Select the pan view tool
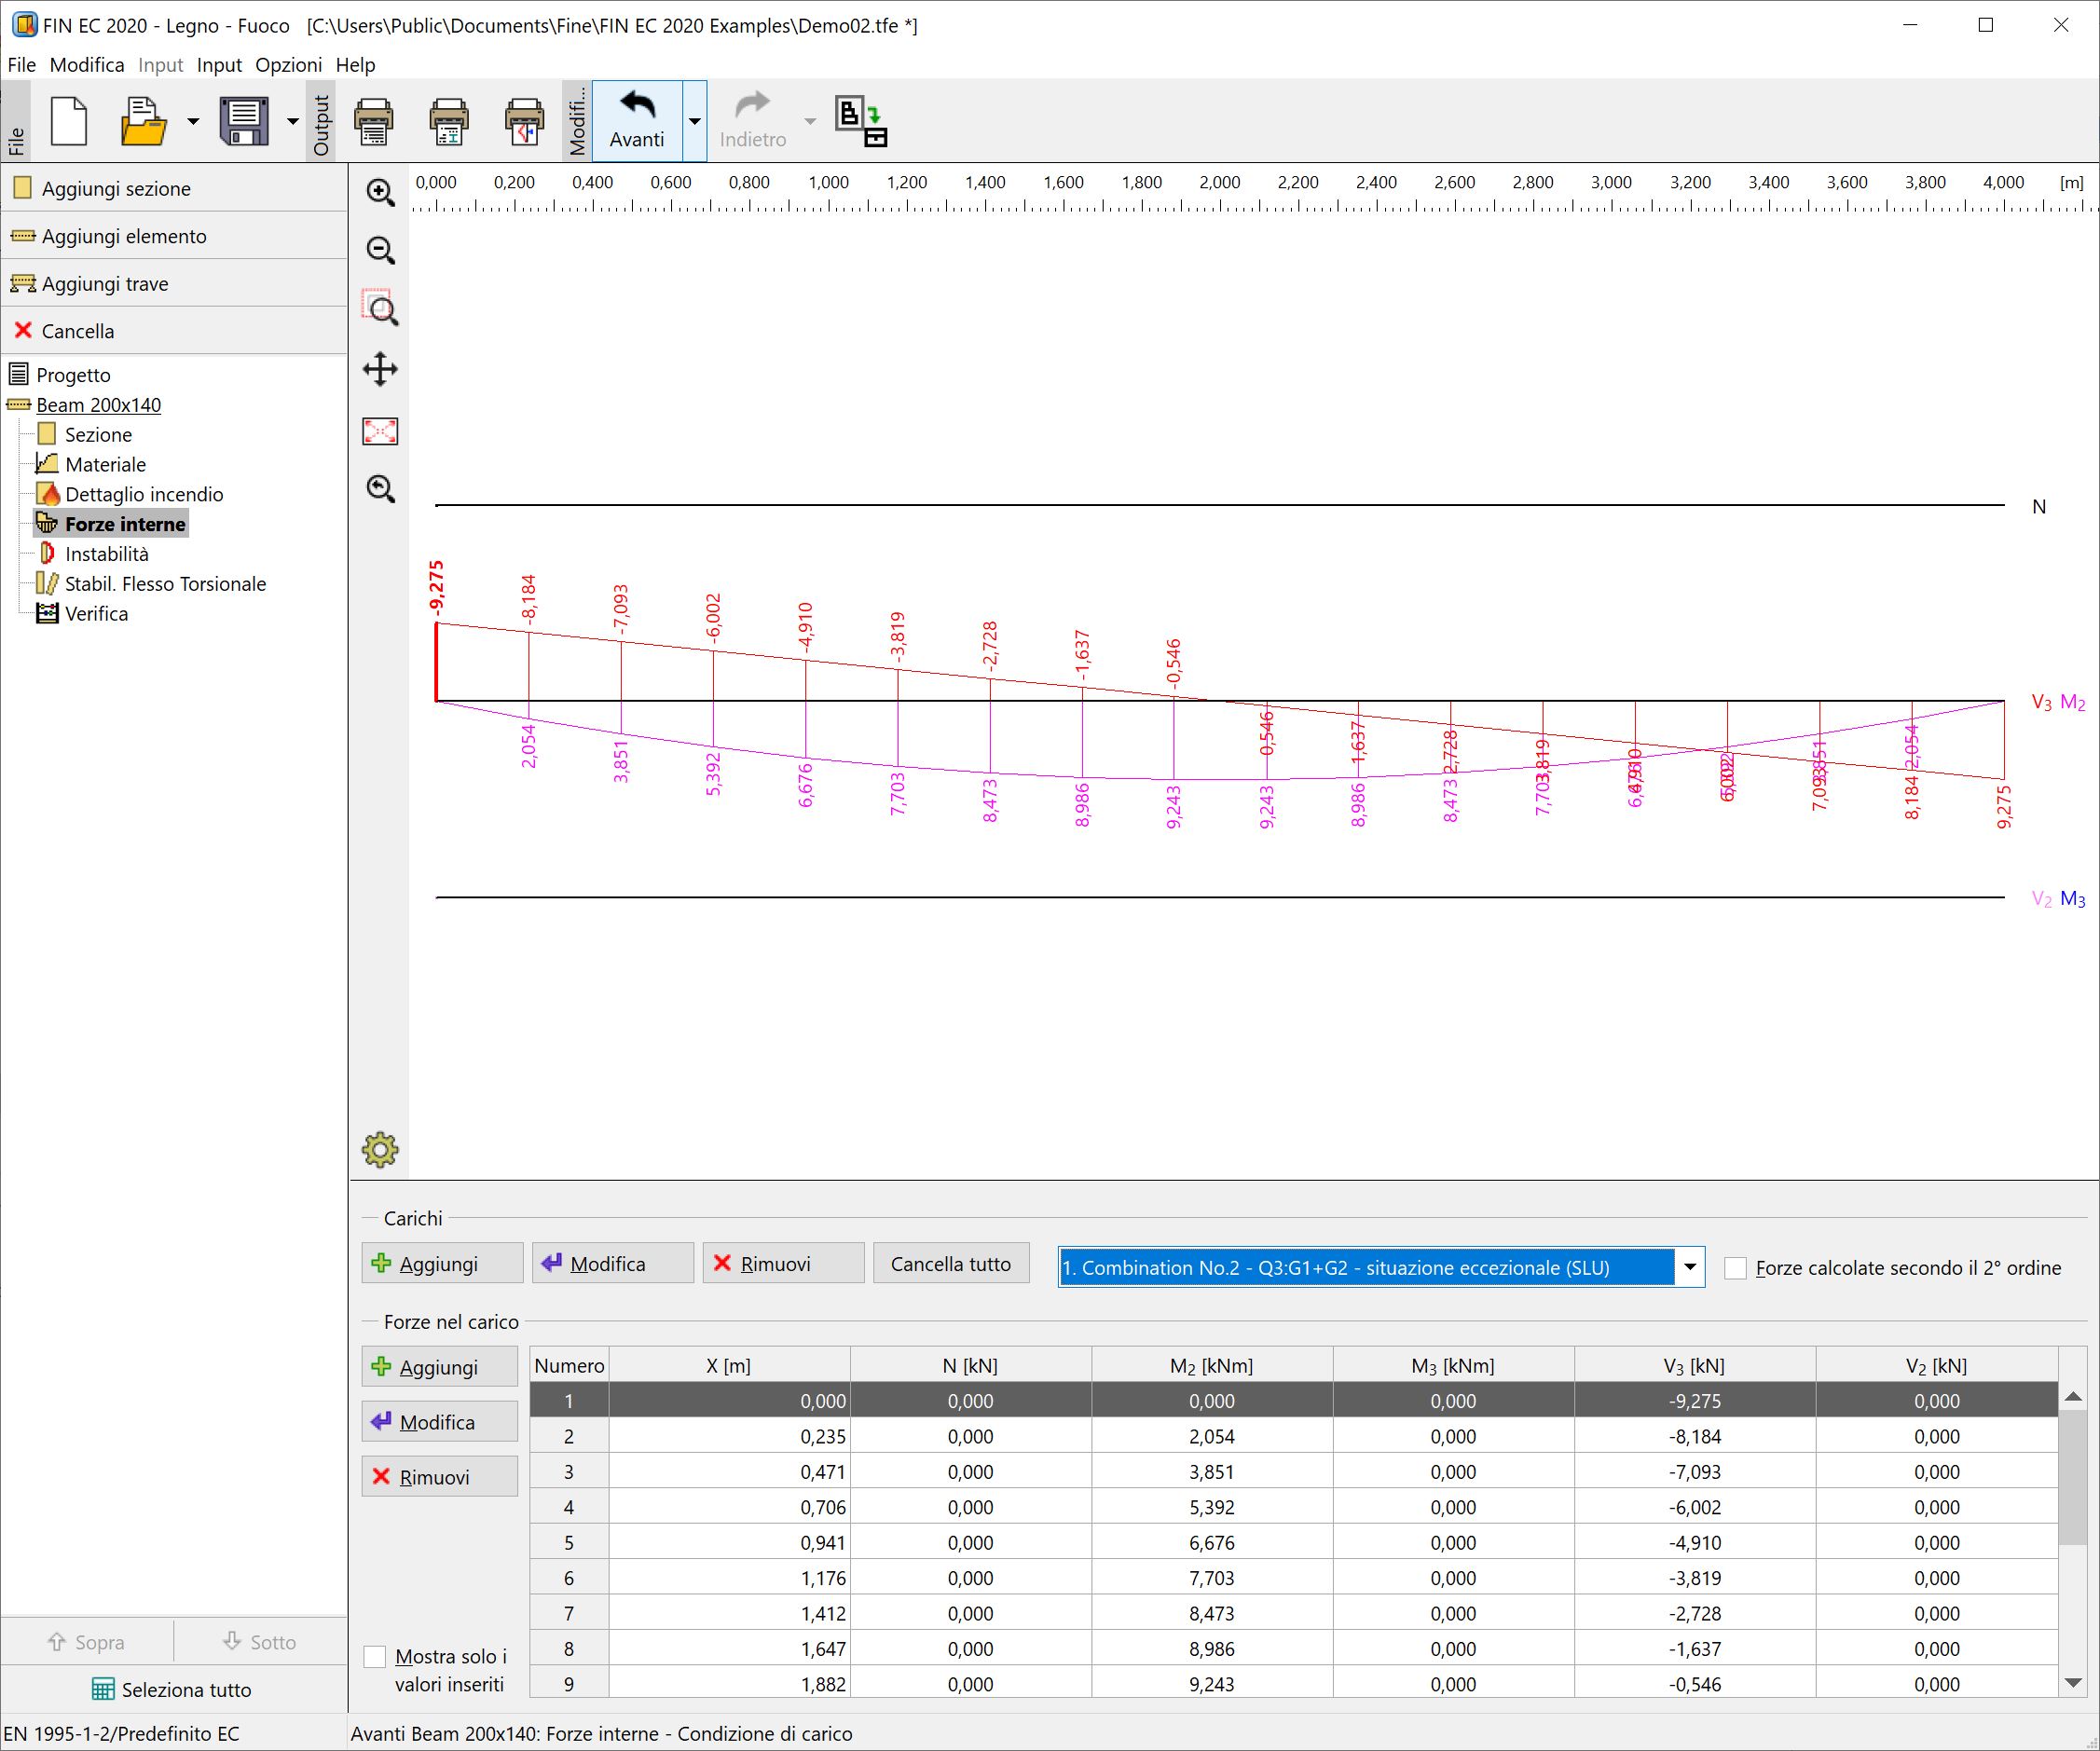 click(x=380, y=369)
